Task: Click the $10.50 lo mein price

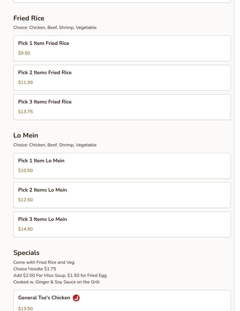Action: click(25, 171)
